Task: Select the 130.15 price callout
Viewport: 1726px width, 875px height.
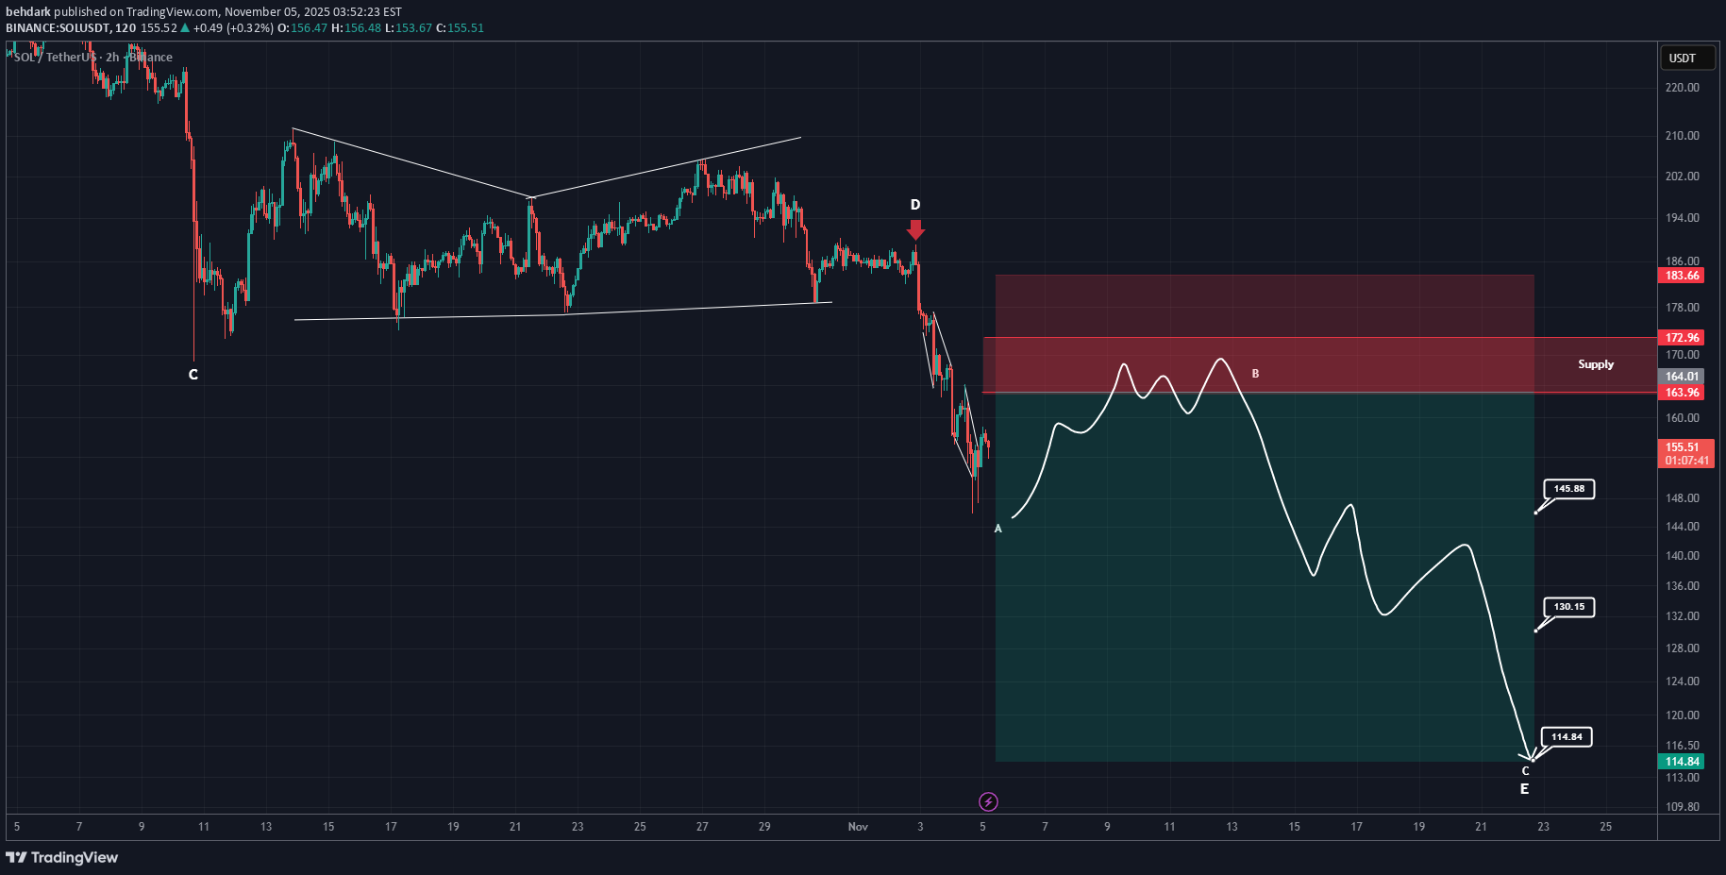Action: point(1568,607)
